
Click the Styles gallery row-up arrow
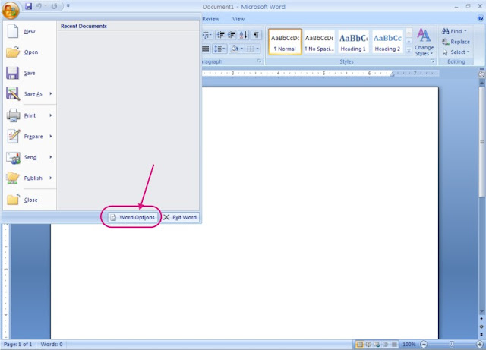[x=409, y=33]
